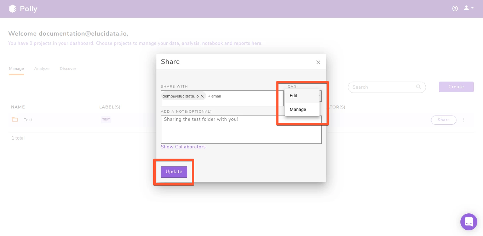Select Edit permission in the CAN list
483x236 pixels.
pyautogui.click(x=293, y=95)
